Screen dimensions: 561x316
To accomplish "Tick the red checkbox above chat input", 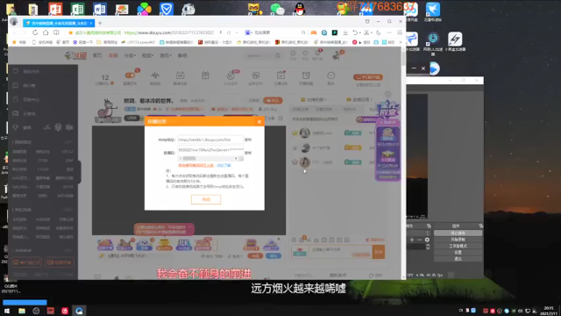I will tap(367, 240).
